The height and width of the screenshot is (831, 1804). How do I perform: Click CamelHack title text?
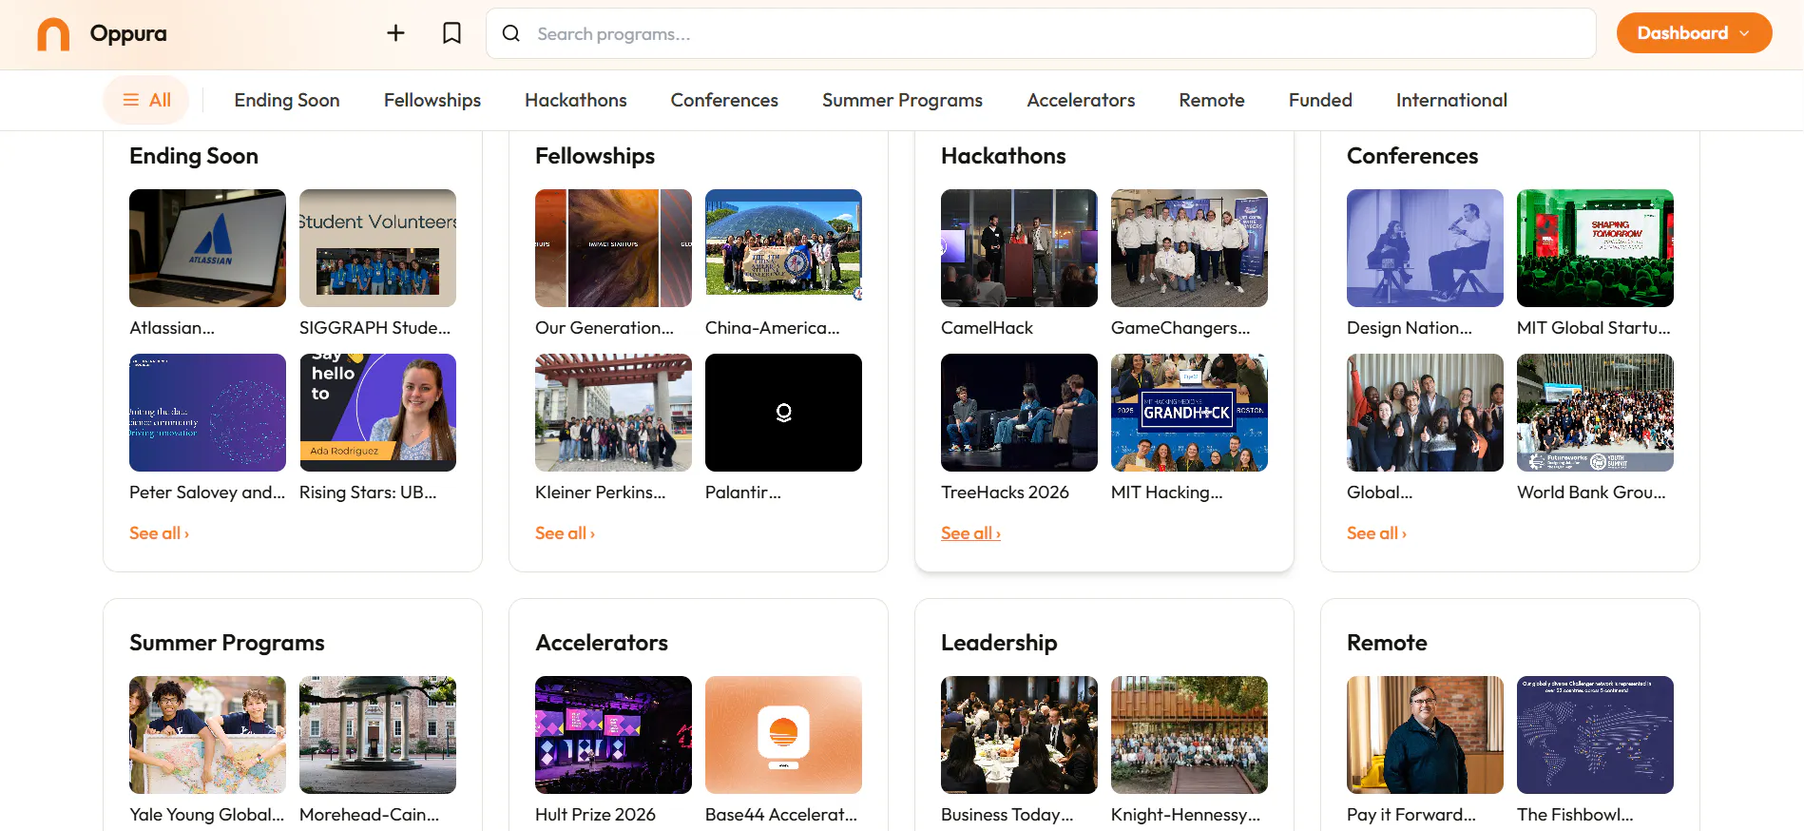click(987, 328)
